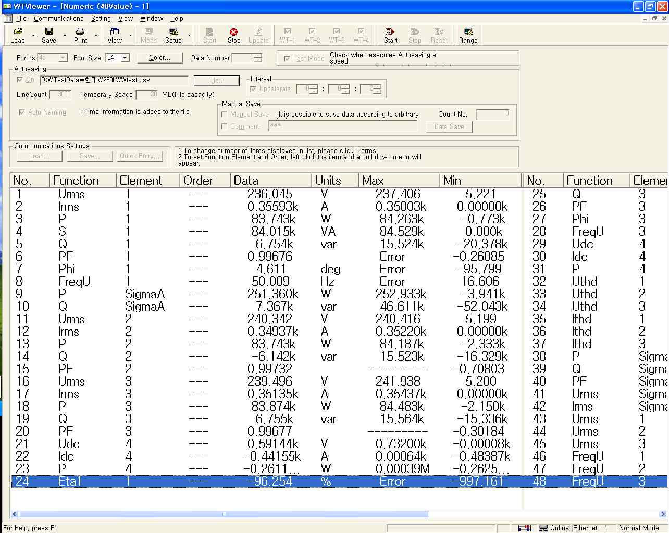Select the WT-4 toolbar icon
This screenshot has width=669, height=533.
coord(361,35)
